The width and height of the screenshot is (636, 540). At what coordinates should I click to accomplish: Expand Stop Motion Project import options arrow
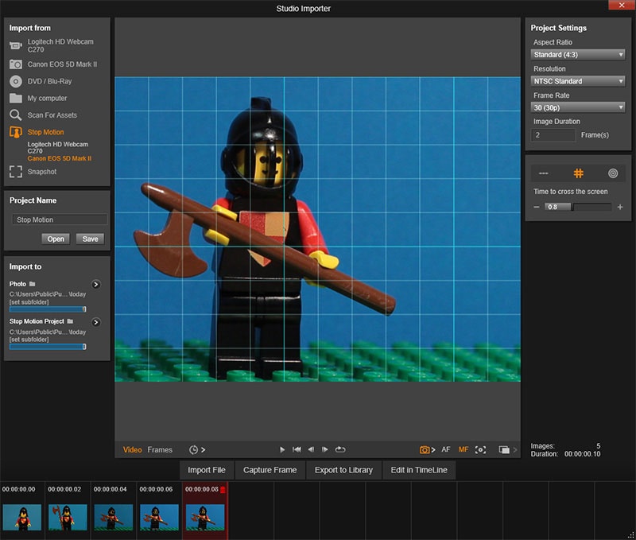pos(96,322)
